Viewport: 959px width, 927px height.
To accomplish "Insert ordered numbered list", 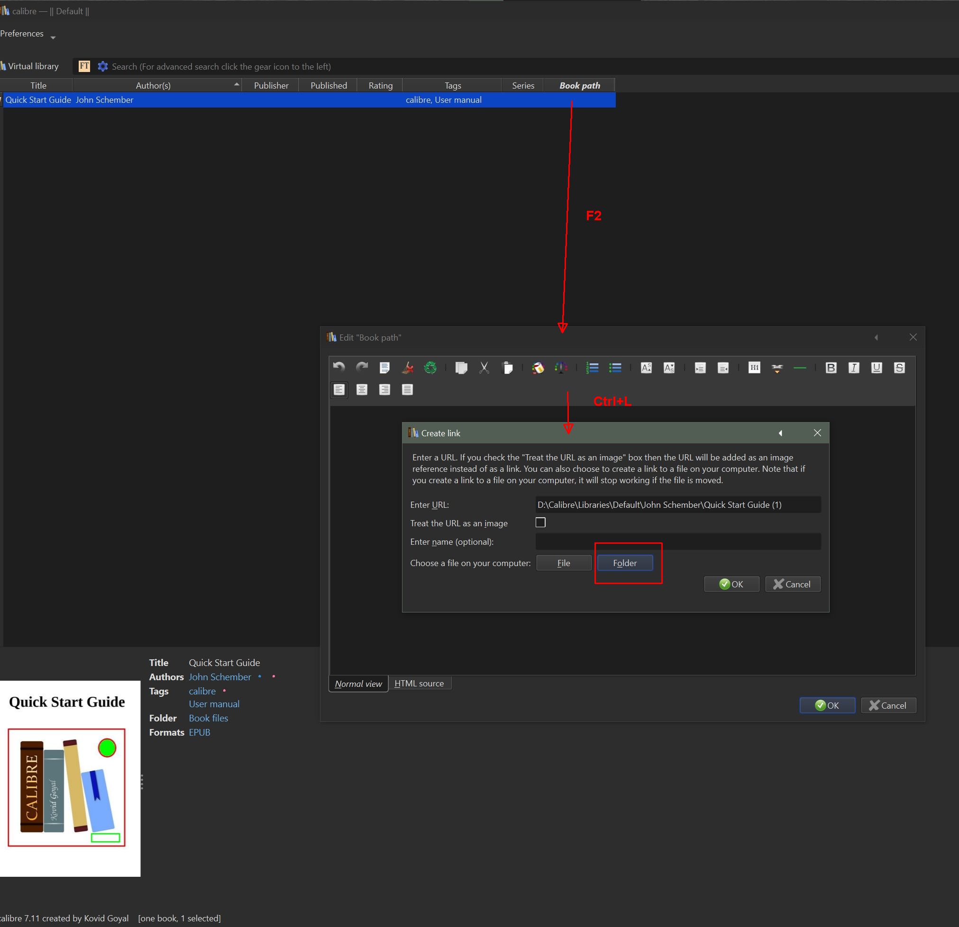I will click(x=592, y=368).
